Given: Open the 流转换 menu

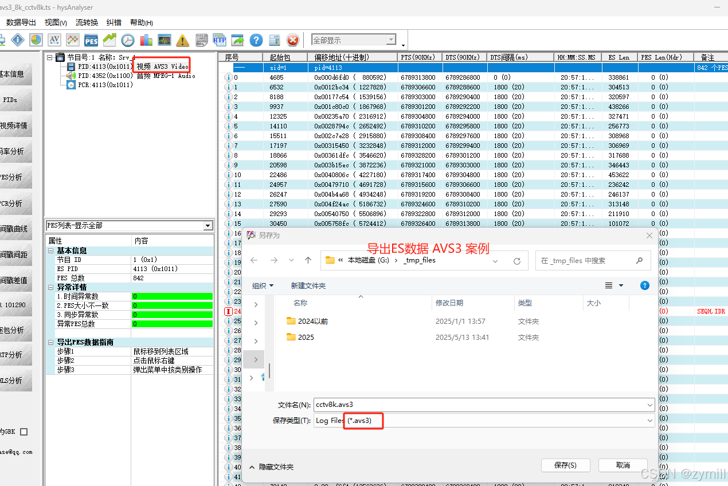Looking at the screenshot, I should [x=87, y=22].
